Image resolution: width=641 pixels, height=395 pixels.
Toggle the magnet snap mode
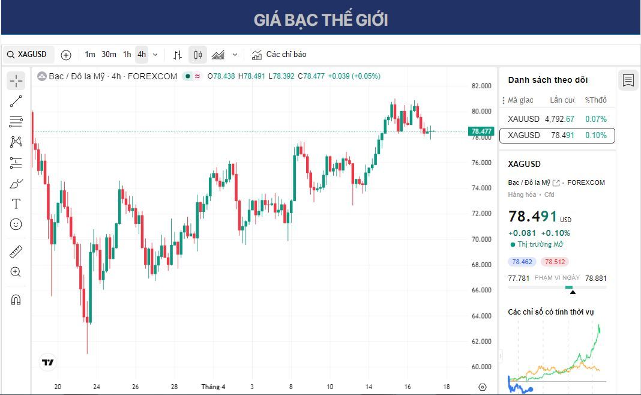coord(16,300)
